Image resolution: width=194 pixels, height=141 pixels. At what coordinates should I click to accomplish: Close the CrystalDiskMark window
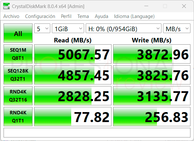pyautogui.click(x=184, y=6)
